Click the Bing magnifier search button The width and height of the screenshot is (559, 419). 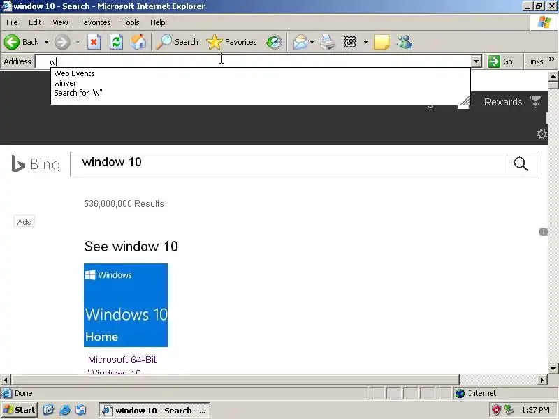tap(521, 164)
